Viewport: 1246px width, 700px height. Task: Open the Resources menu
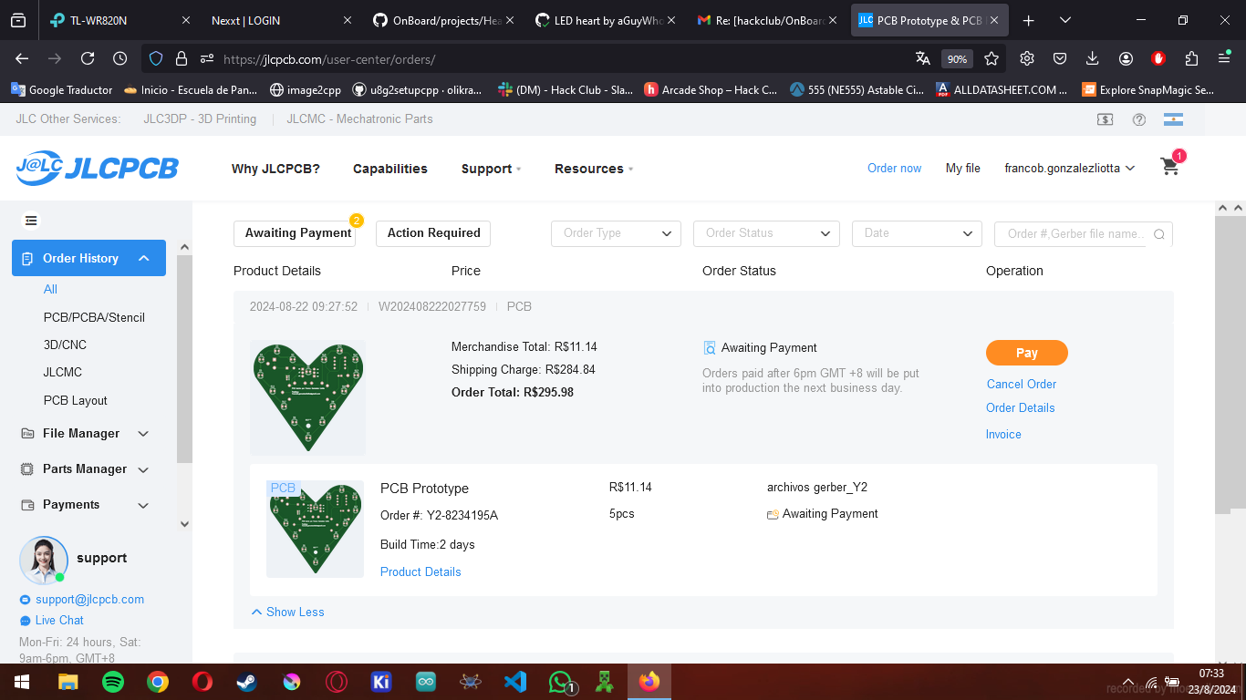coord(594,169)
